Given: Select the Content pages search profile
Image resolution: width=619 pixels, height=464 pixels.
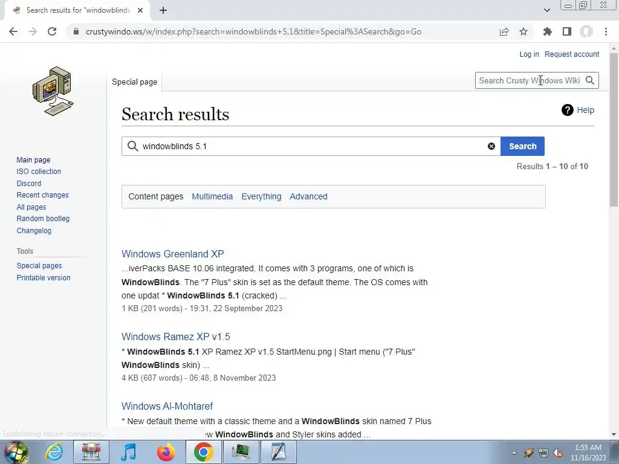Looking at the screenshot, I should pos(155,196).
